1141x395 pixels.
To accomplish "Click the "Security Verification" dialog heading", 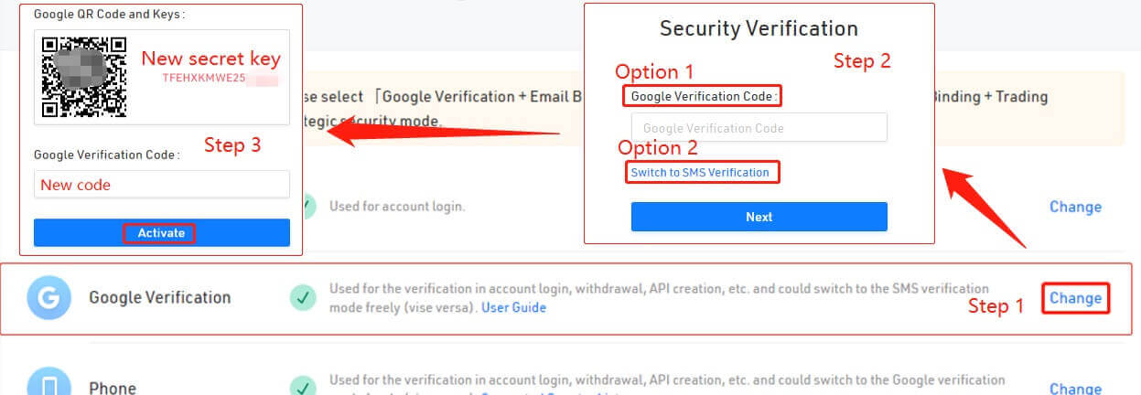I will click(x=759, y=29).
